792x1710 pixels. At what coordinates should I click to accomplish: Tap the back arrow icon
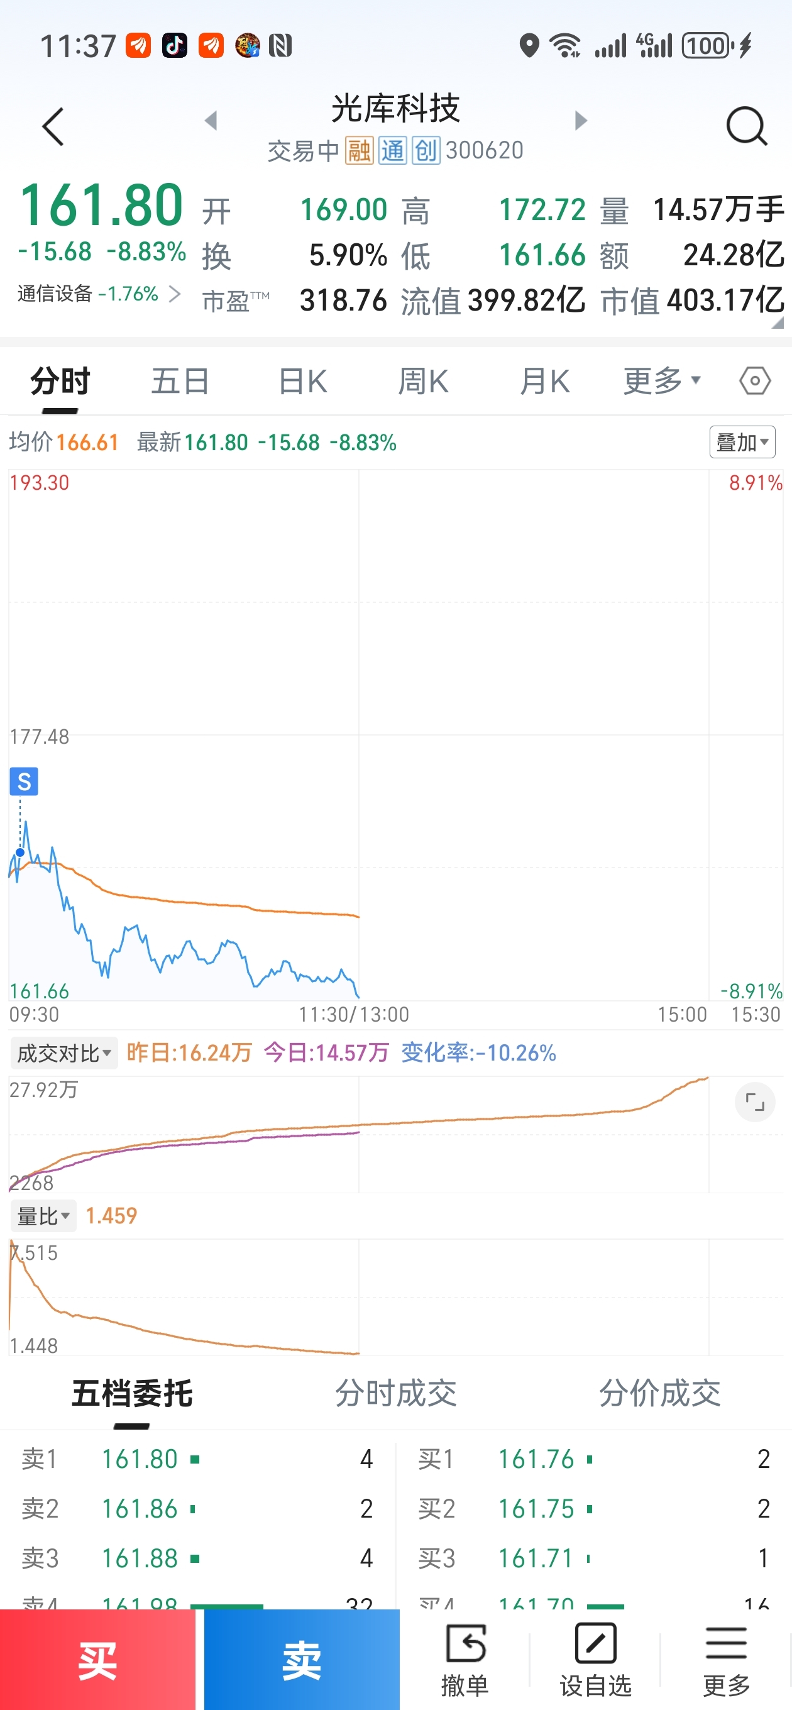53,126
